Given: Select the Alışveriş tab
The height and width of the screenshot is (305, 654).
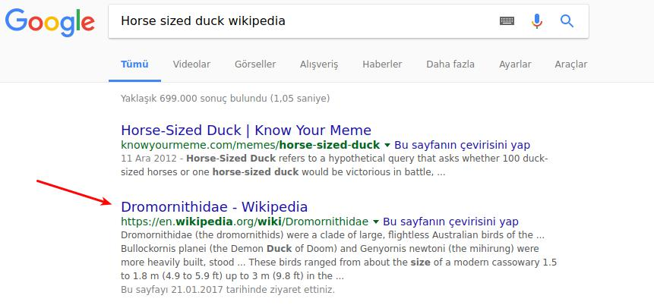Looking at the screenshot, I should pyautogui.click(x=319, y=64).
